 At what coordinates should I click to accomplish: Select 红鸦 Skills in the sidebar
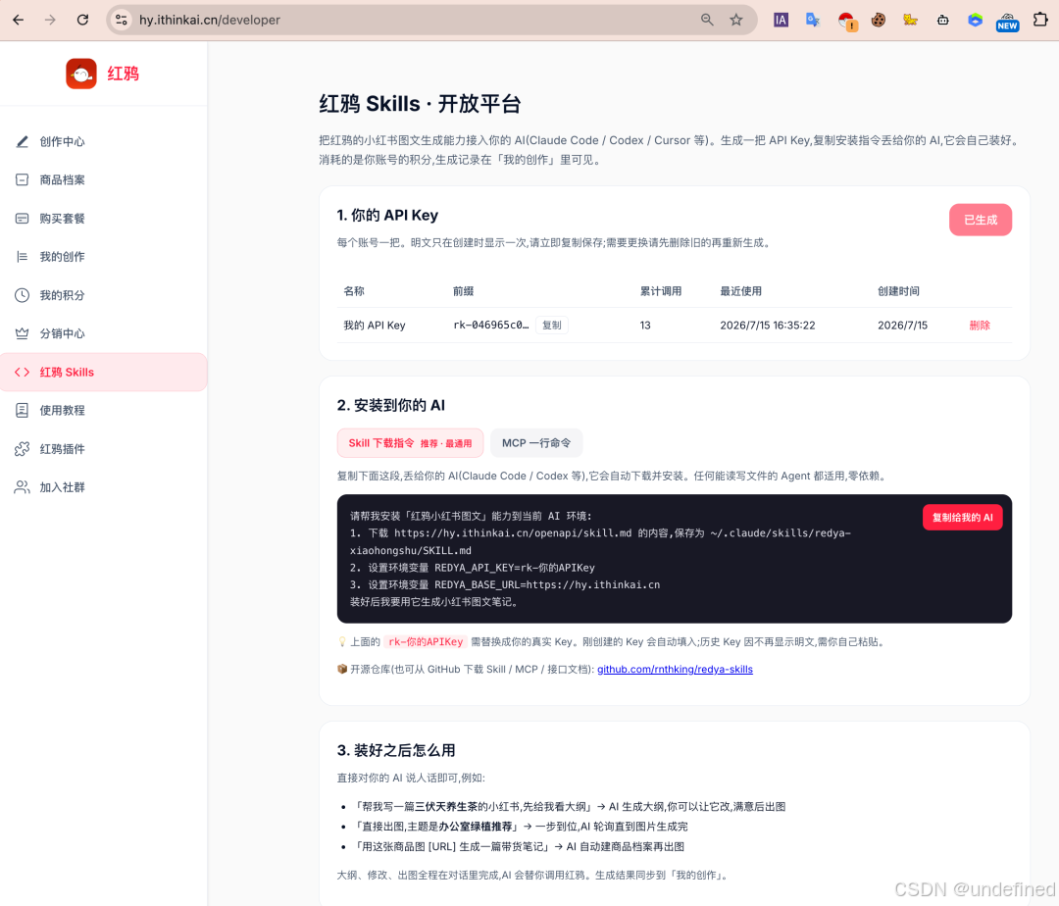click(x=103, y=372)
